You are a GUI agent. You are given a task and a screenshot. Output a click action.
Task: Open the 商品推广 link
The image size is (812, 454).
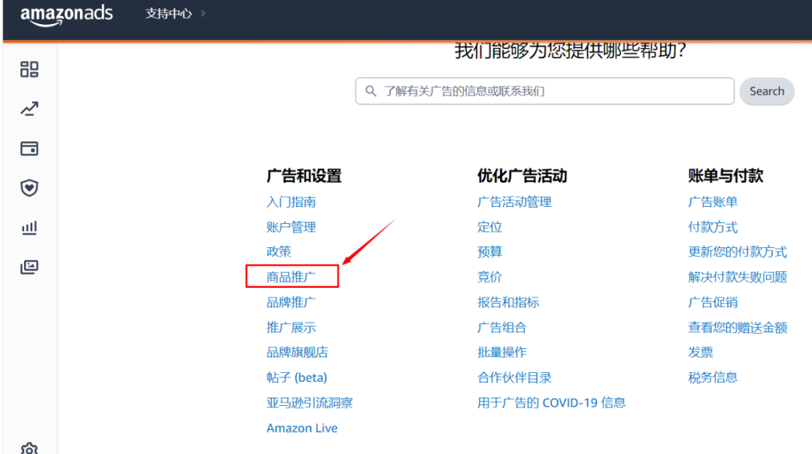pyautogui.click(x=291, y=277)
